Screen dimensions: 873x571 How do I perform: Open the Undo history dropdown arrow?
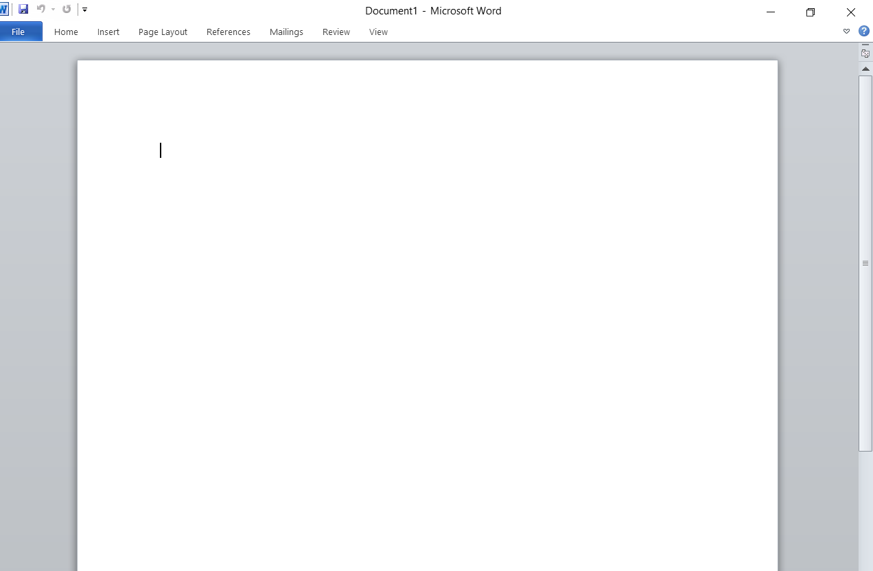[x=53, y=10]
